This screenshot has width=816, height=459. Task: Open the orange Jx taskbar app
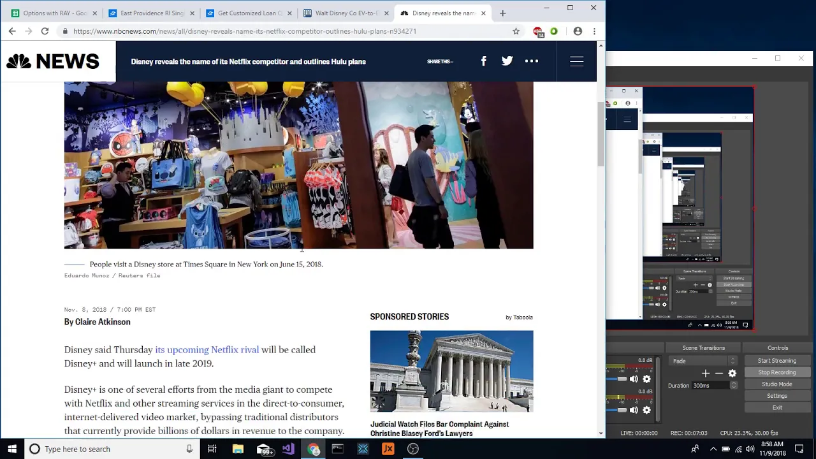(388, 449)
